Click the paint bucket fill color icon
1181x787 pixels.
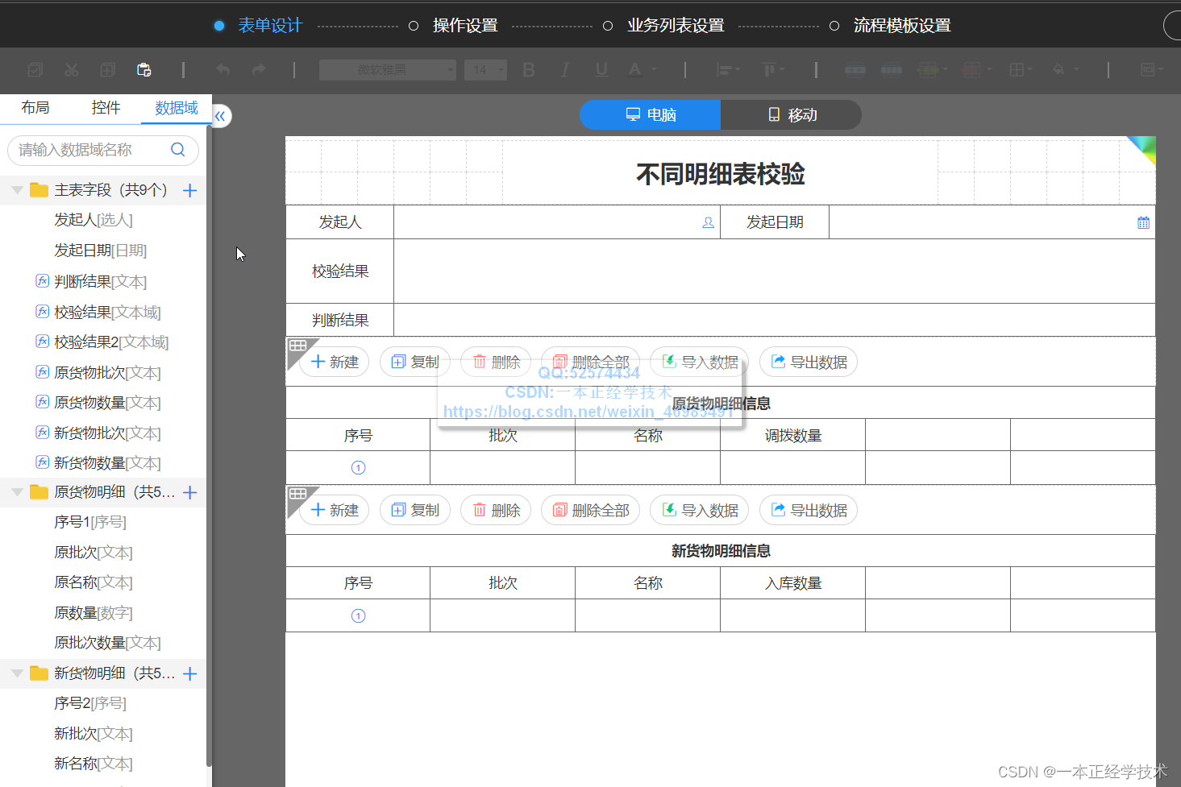[1058, 70]
